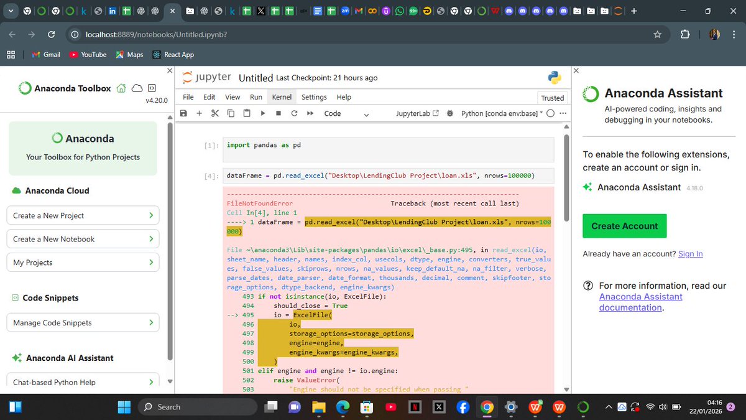Image resolution: width=746 pixels, height=420 pixels.
Task: Open Facebook from the taskbar
Action: [x=463, y=407]
